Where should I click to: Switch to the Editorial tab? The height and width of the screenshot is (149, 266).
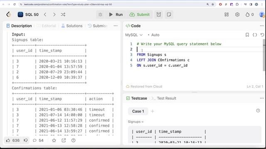[46, 26]
